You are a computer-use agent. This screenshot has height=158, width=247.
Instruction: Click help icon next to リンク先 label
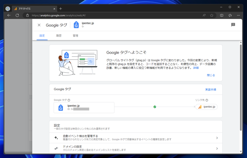[207, 100]
